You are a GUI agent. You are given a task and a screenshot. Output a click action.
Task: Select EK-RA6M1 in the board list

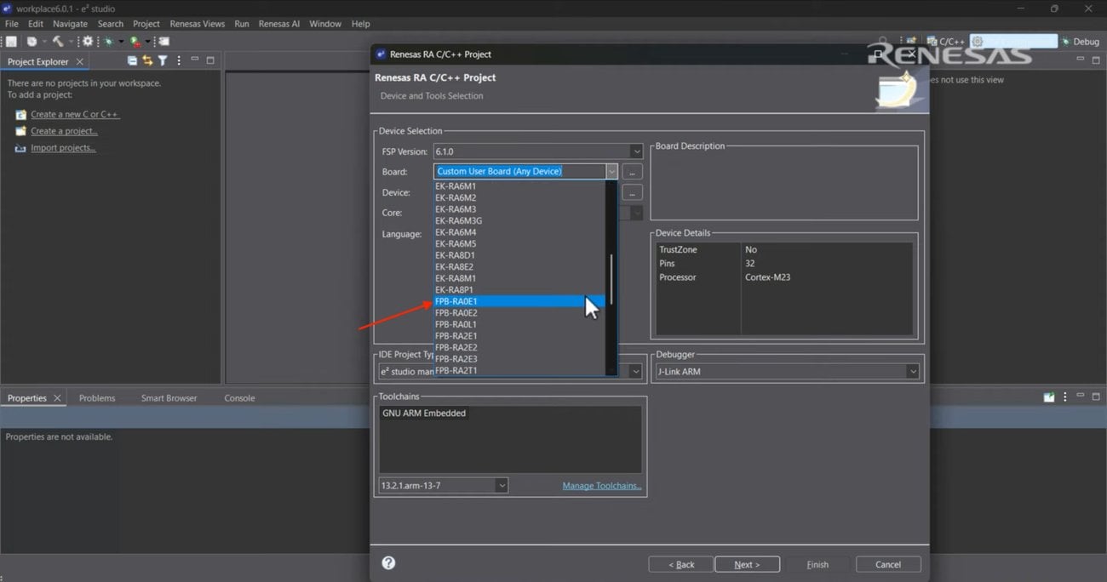pyautogui.click(x=519, y=186)
